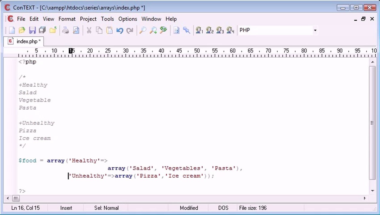The width and height of the screenshot is (380, 215).
Task: Minimize the inner document window
Action: pyautogui.click(x=356, y=19)
